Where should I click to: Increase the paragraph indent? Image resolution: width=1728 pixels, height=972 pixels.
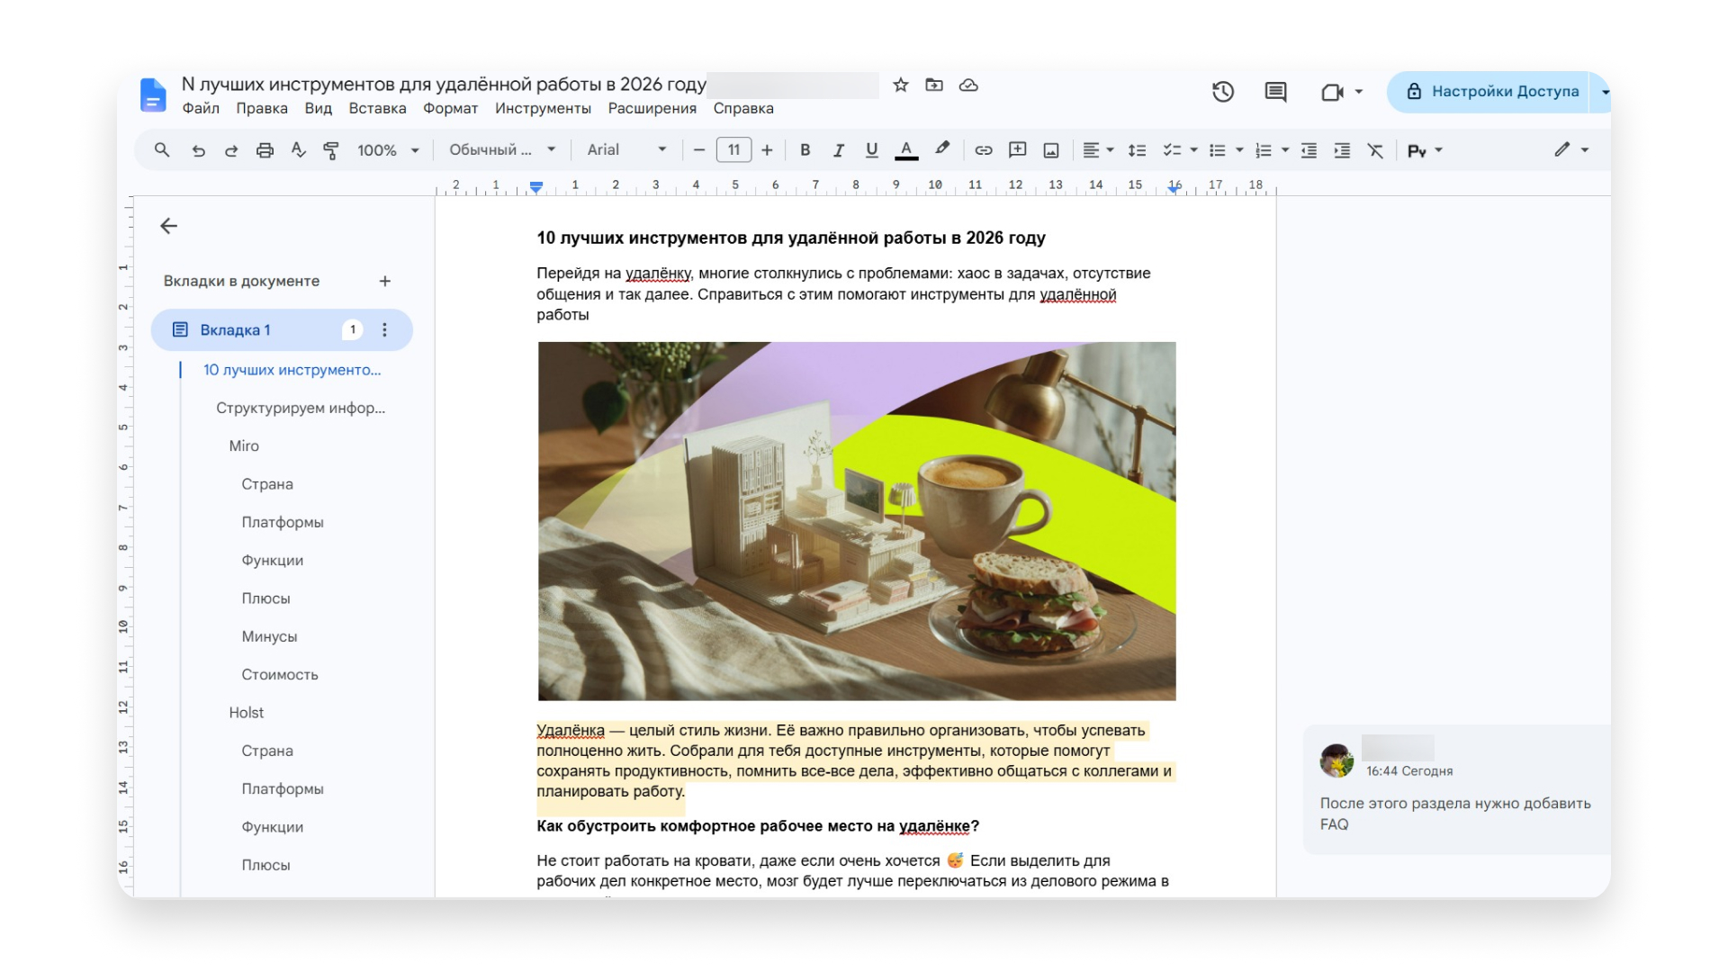point(1342,150)
